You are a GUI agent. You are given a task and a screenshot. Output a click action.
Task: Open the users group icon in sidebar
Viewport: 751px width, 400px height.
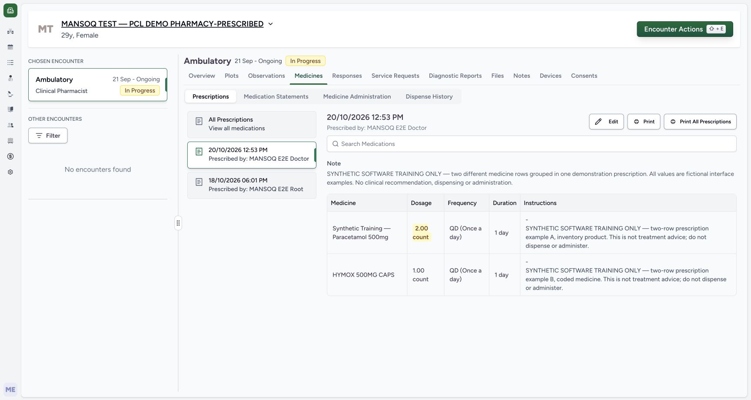10,125
